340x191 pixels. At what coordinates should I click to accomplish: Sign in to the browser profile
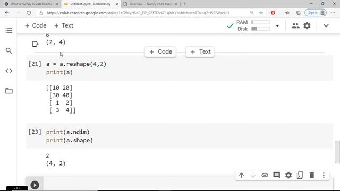pos(316,13)
